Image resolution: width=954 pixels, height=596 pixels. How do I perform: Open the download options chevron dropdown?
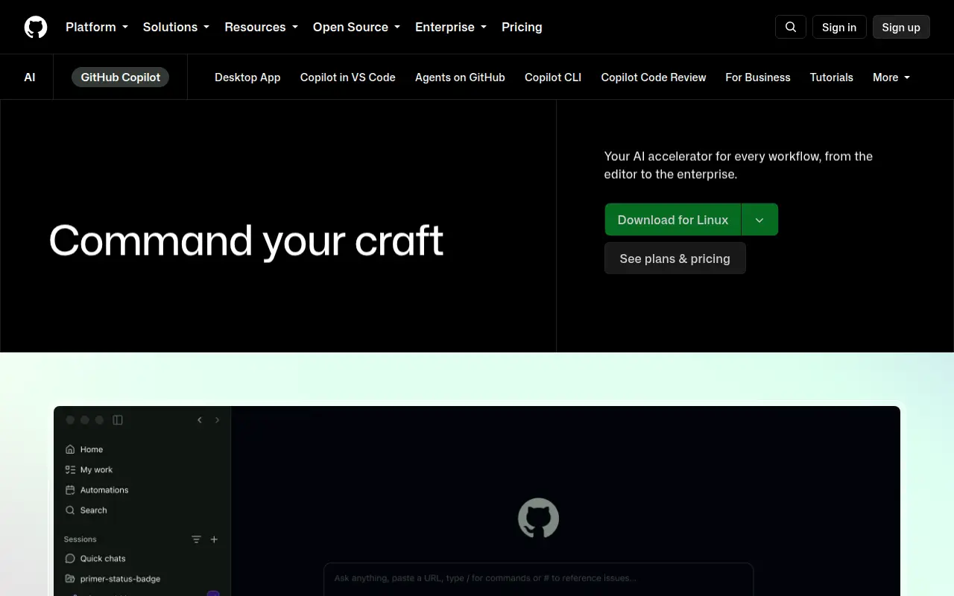click(x=759, y=220)
